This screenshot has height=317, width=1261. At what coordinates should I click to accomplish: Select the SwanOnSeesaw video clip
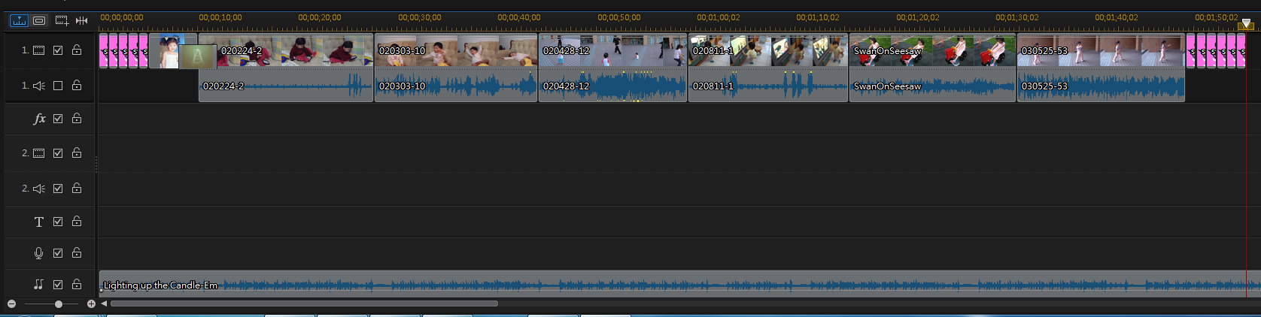[932, 51]
